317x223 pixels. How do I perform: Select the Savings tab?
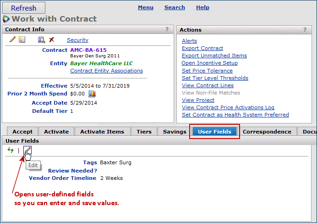175,132
